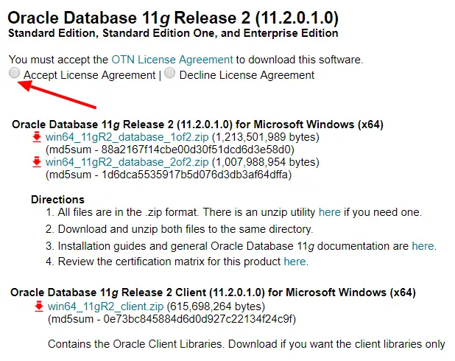This screenshot has width=455, height=361.
Task: Follow the 'here' link for unzip utility
Action: click(329, 212)
